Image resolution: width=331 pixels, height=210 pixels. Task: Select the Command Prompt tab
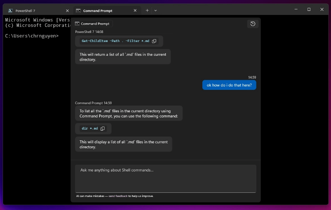point(101,11)
